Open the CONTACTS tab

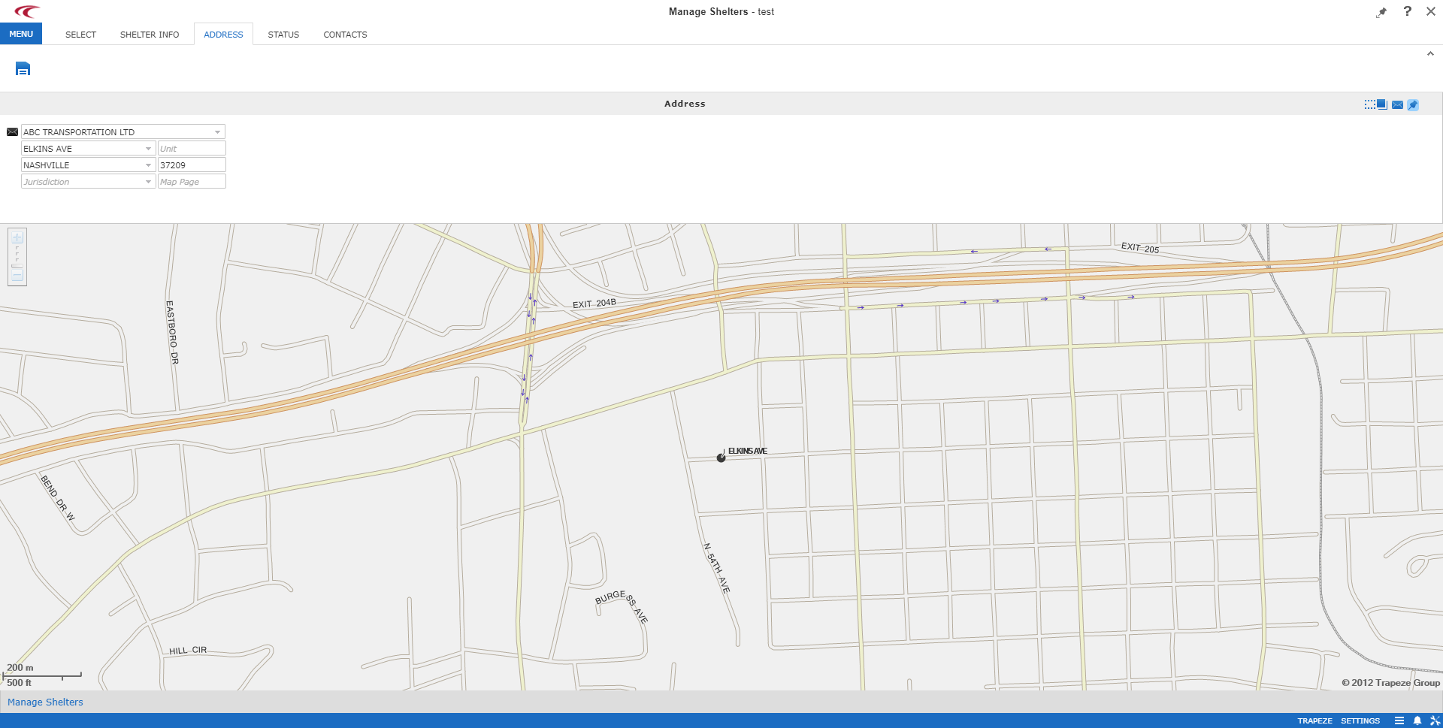coord(345,34)
